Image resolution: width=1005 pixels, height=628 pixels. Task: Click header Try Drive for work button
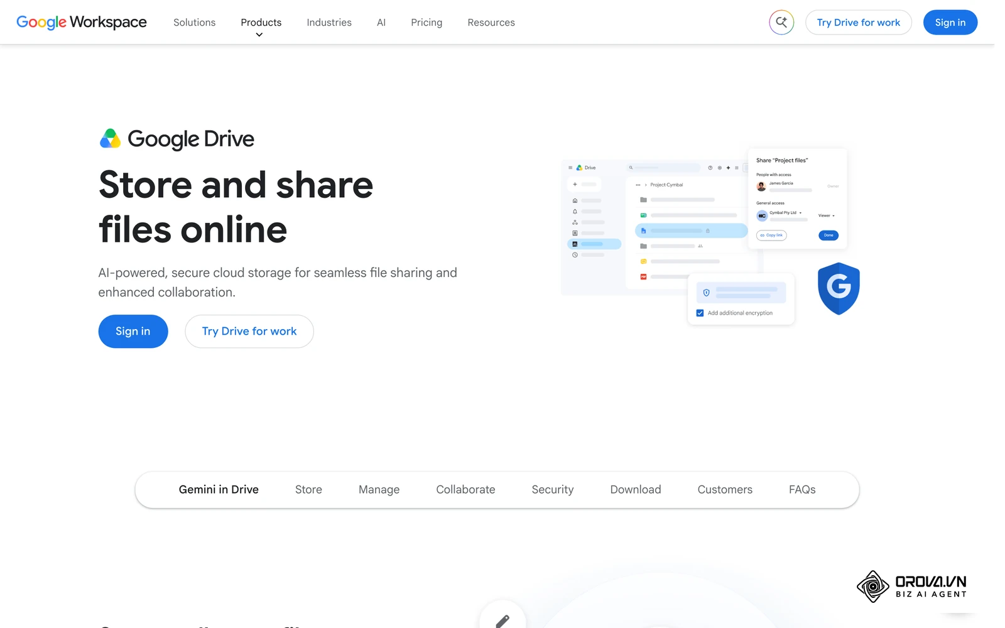click(x=858, y=23)
